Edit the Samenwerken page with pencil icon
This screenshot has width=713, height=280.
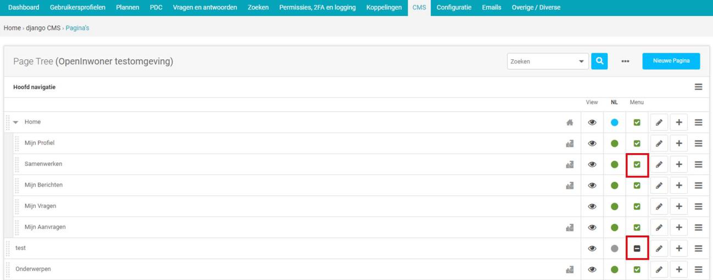point(659,164)
